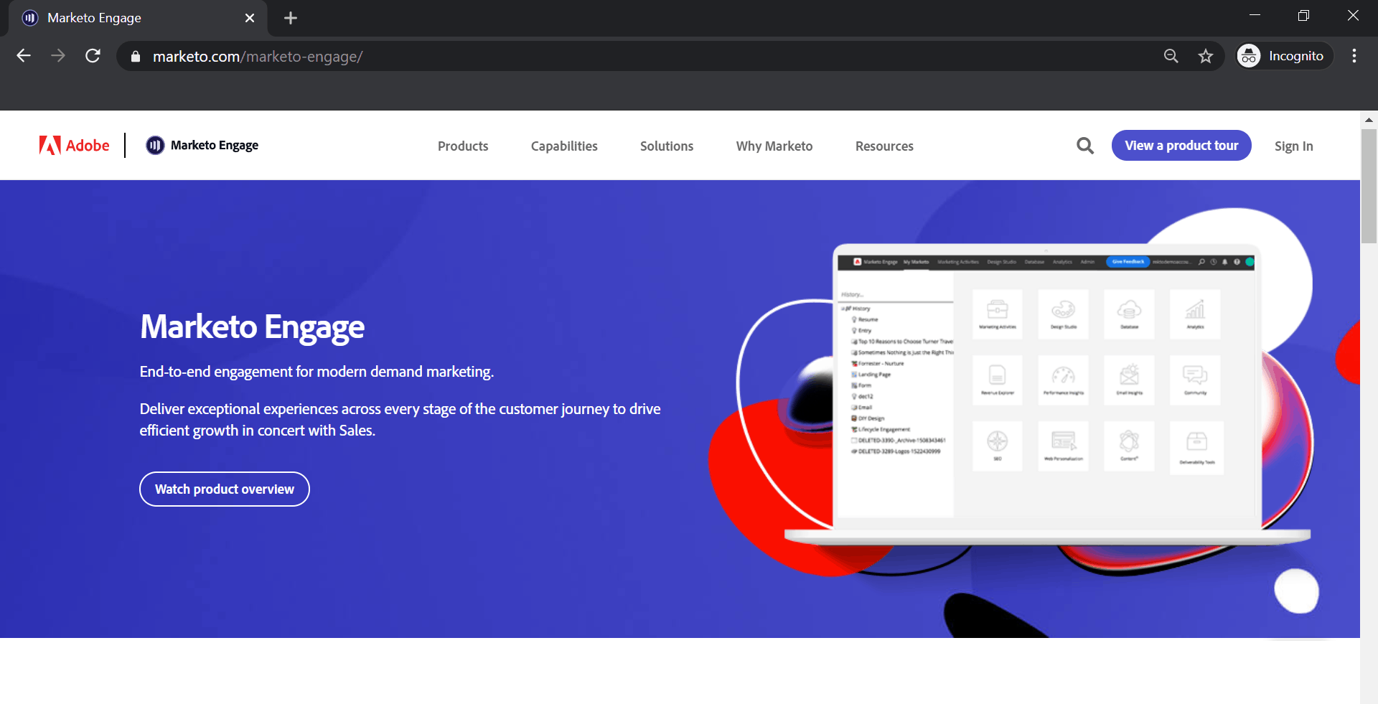Switch to the My Marketo tab
The width and height of the screenshot is (1378, 704).
click(915, 262)
